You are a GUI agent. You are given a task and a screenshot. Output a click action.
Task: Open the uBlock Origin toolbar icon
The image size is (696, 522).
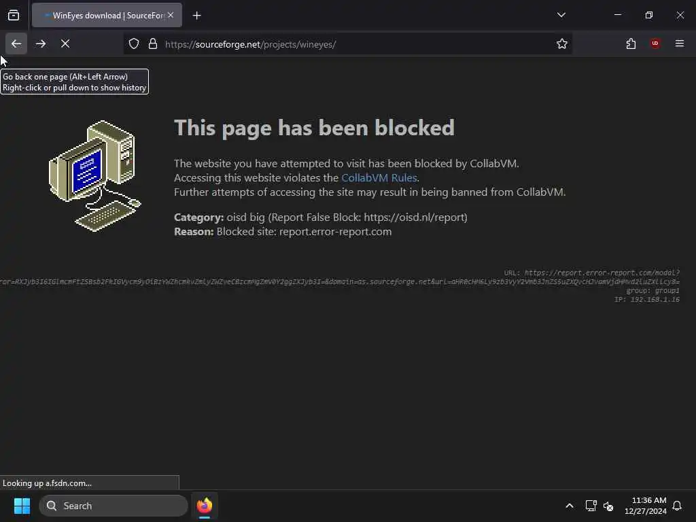(x=655, y=43)
